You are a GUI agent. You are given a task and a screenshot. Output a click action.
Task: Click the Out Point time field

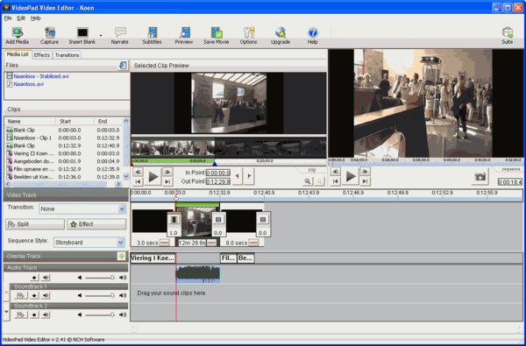218,181
